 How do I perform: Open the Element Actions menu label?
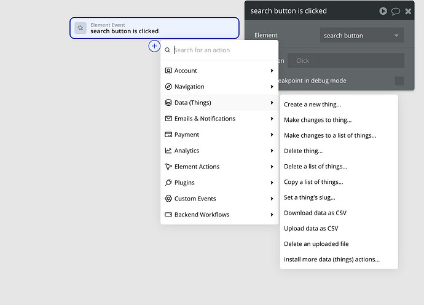(197, 167)
